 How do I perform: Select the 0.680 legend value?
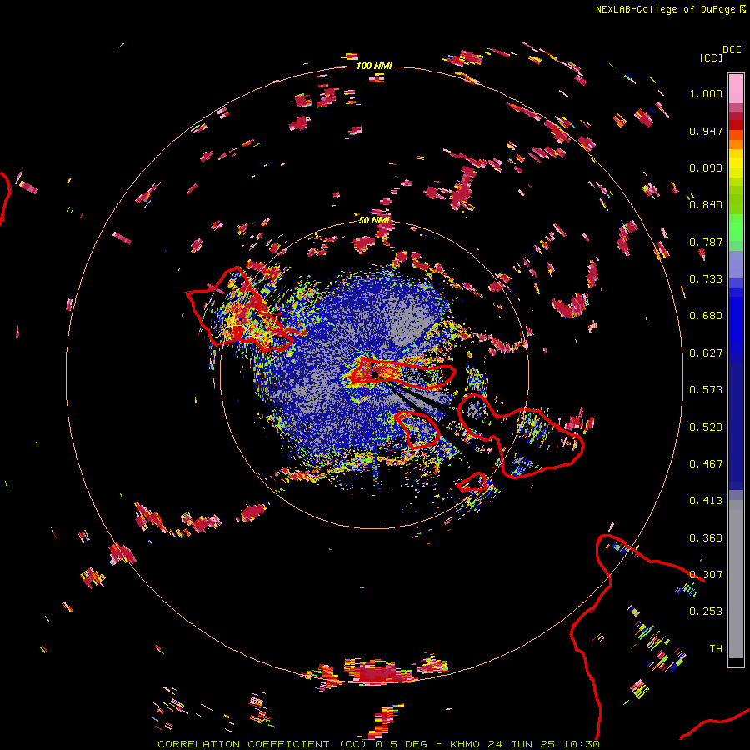[x=706, y=316]
